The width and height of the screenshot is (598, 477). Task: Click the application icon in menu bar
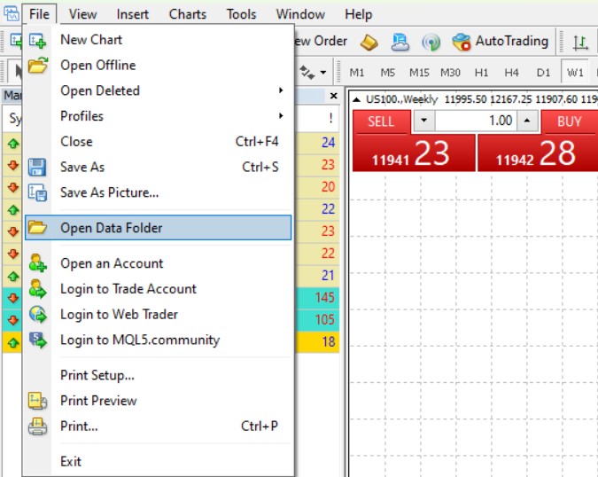click(x=11, y=14)
